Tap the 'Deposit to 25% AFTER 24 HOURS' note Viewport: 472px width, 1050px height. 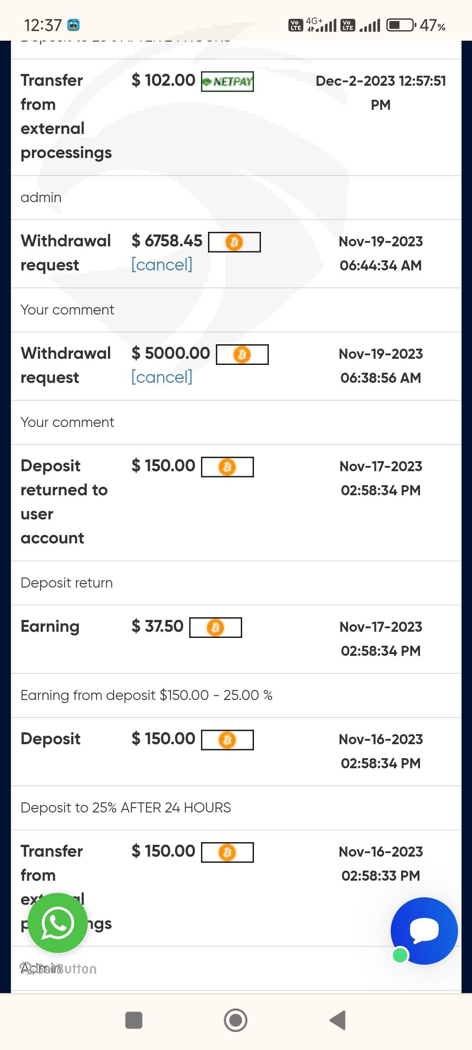[125, 808]
